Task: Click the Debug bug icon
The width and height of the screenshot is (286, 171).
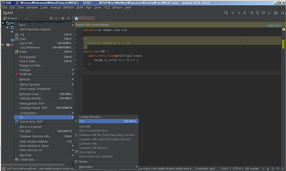Action: 245,13
